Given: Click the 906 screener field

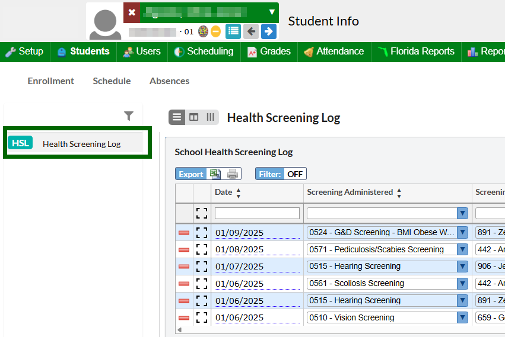Looking at the screenshot, I should [x=490, y=266].
